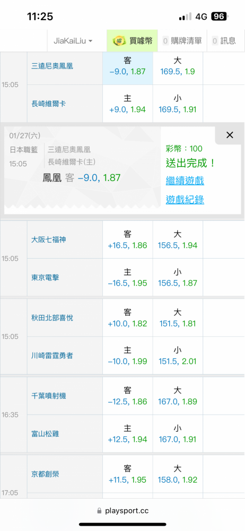Select 主 +9.0, 1.94 for 長崎維爾卡

[128, 104]
